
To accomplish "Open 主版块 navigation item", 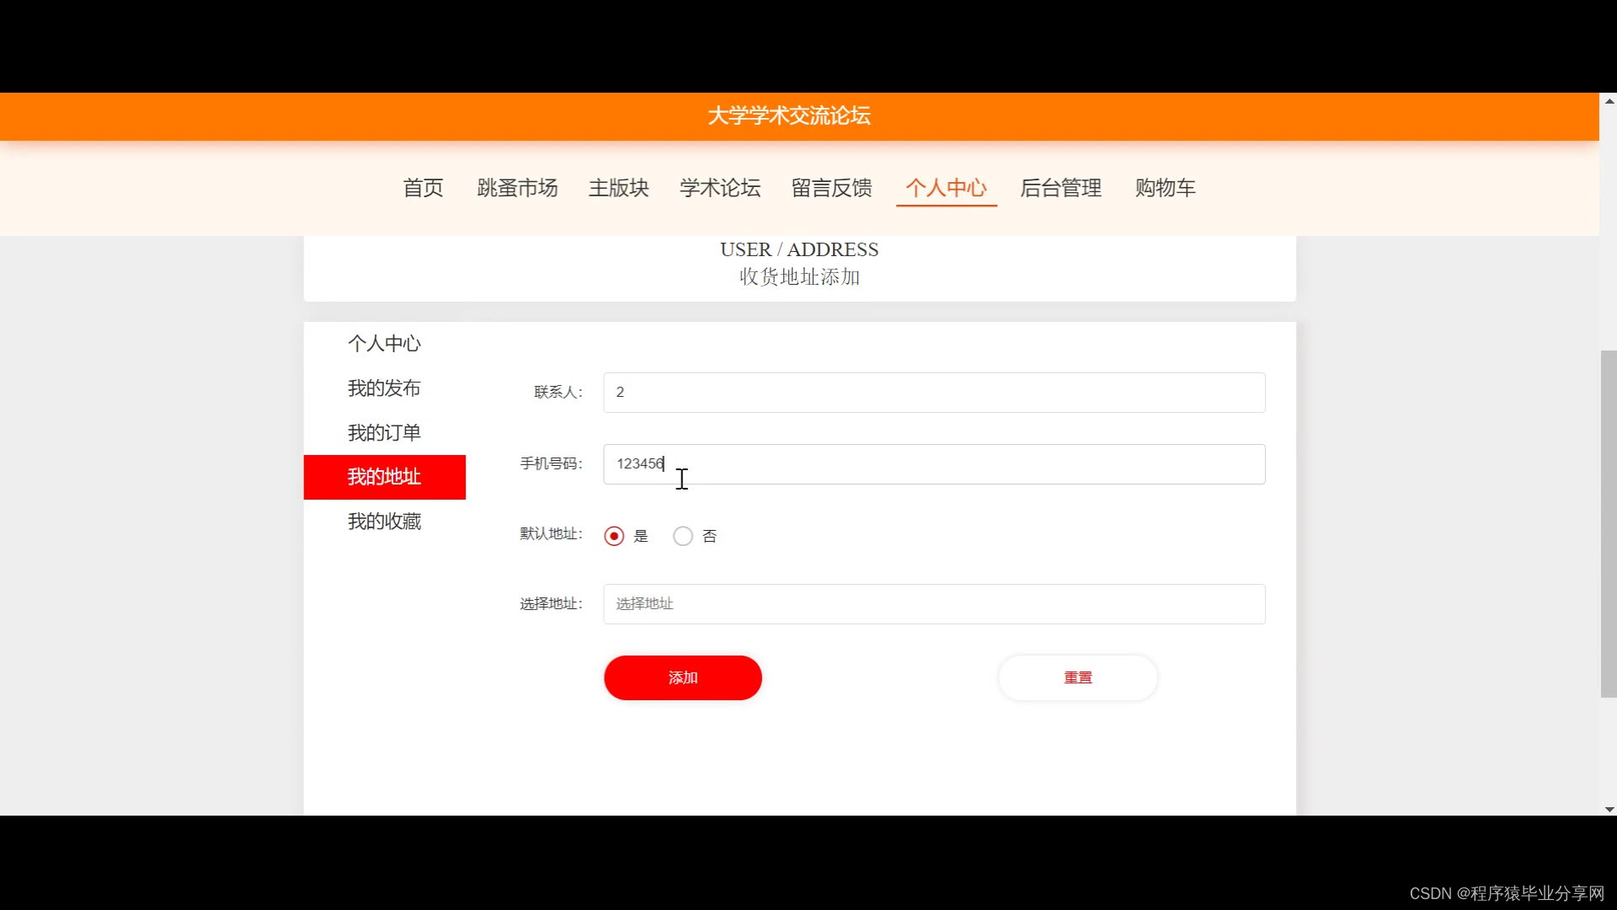I will [x=618, y=188].
